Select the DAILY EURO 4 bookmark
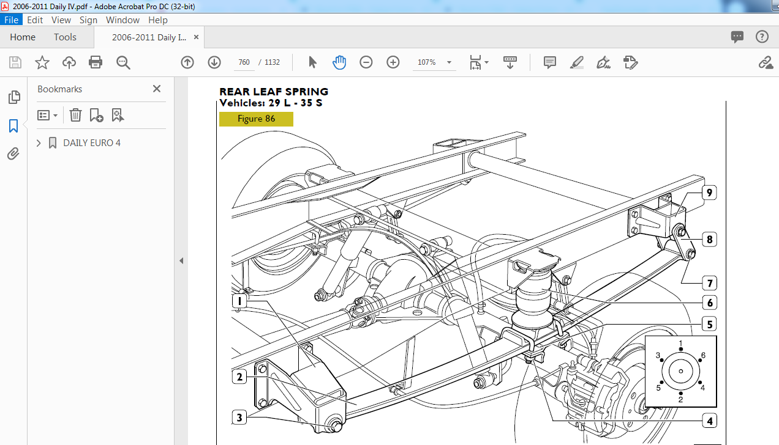779x445 pixels. 92,143
